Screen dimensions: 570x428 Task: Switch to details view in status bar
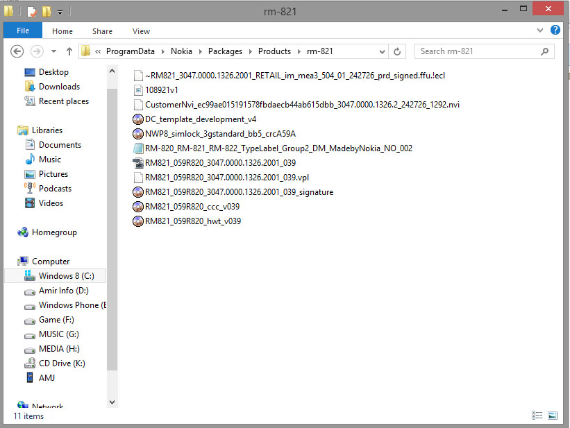pyautogui.click(x=537, y=415)
